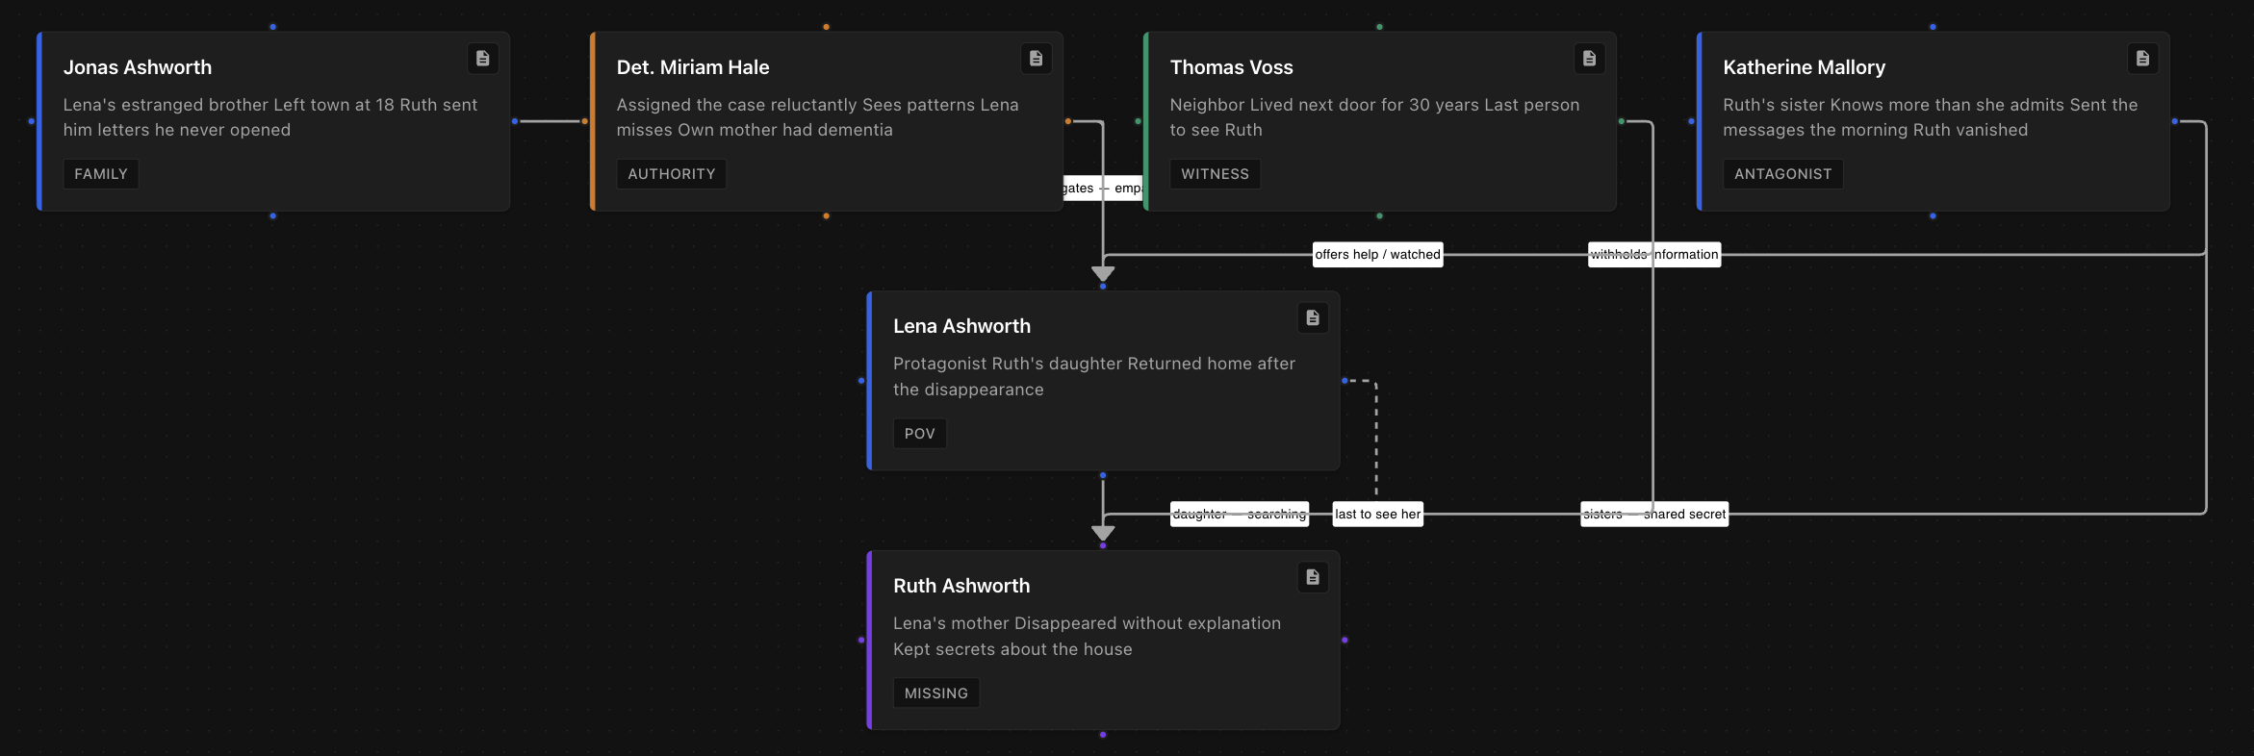Select the ANTAGONIST tag on Katherine Mallory
The image size is (2254, 756).
1782,174
